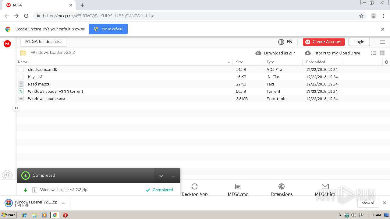The image size is (390, 219).
Task: Click the red security shield taskbar icon
Action: (65, 215)
